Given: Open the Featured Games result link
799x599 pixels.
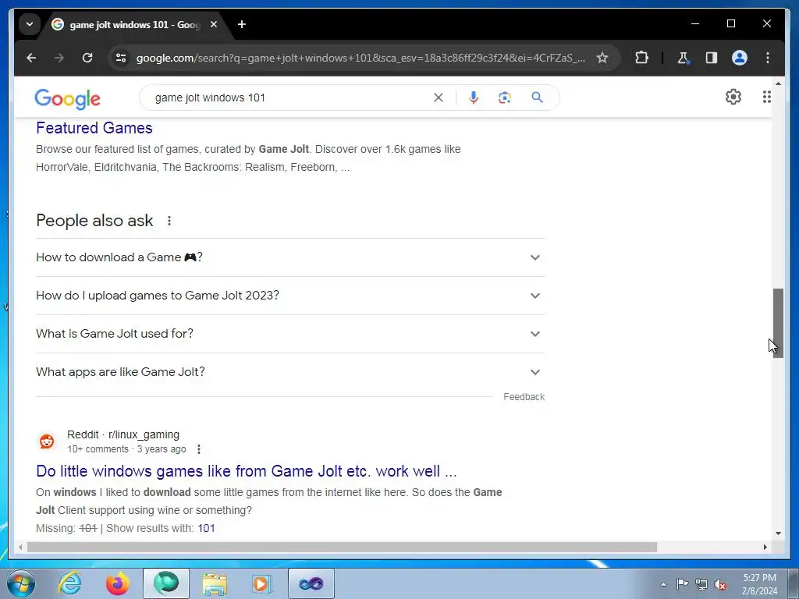Looking at the screenshot, I should (x=94, y=128).
